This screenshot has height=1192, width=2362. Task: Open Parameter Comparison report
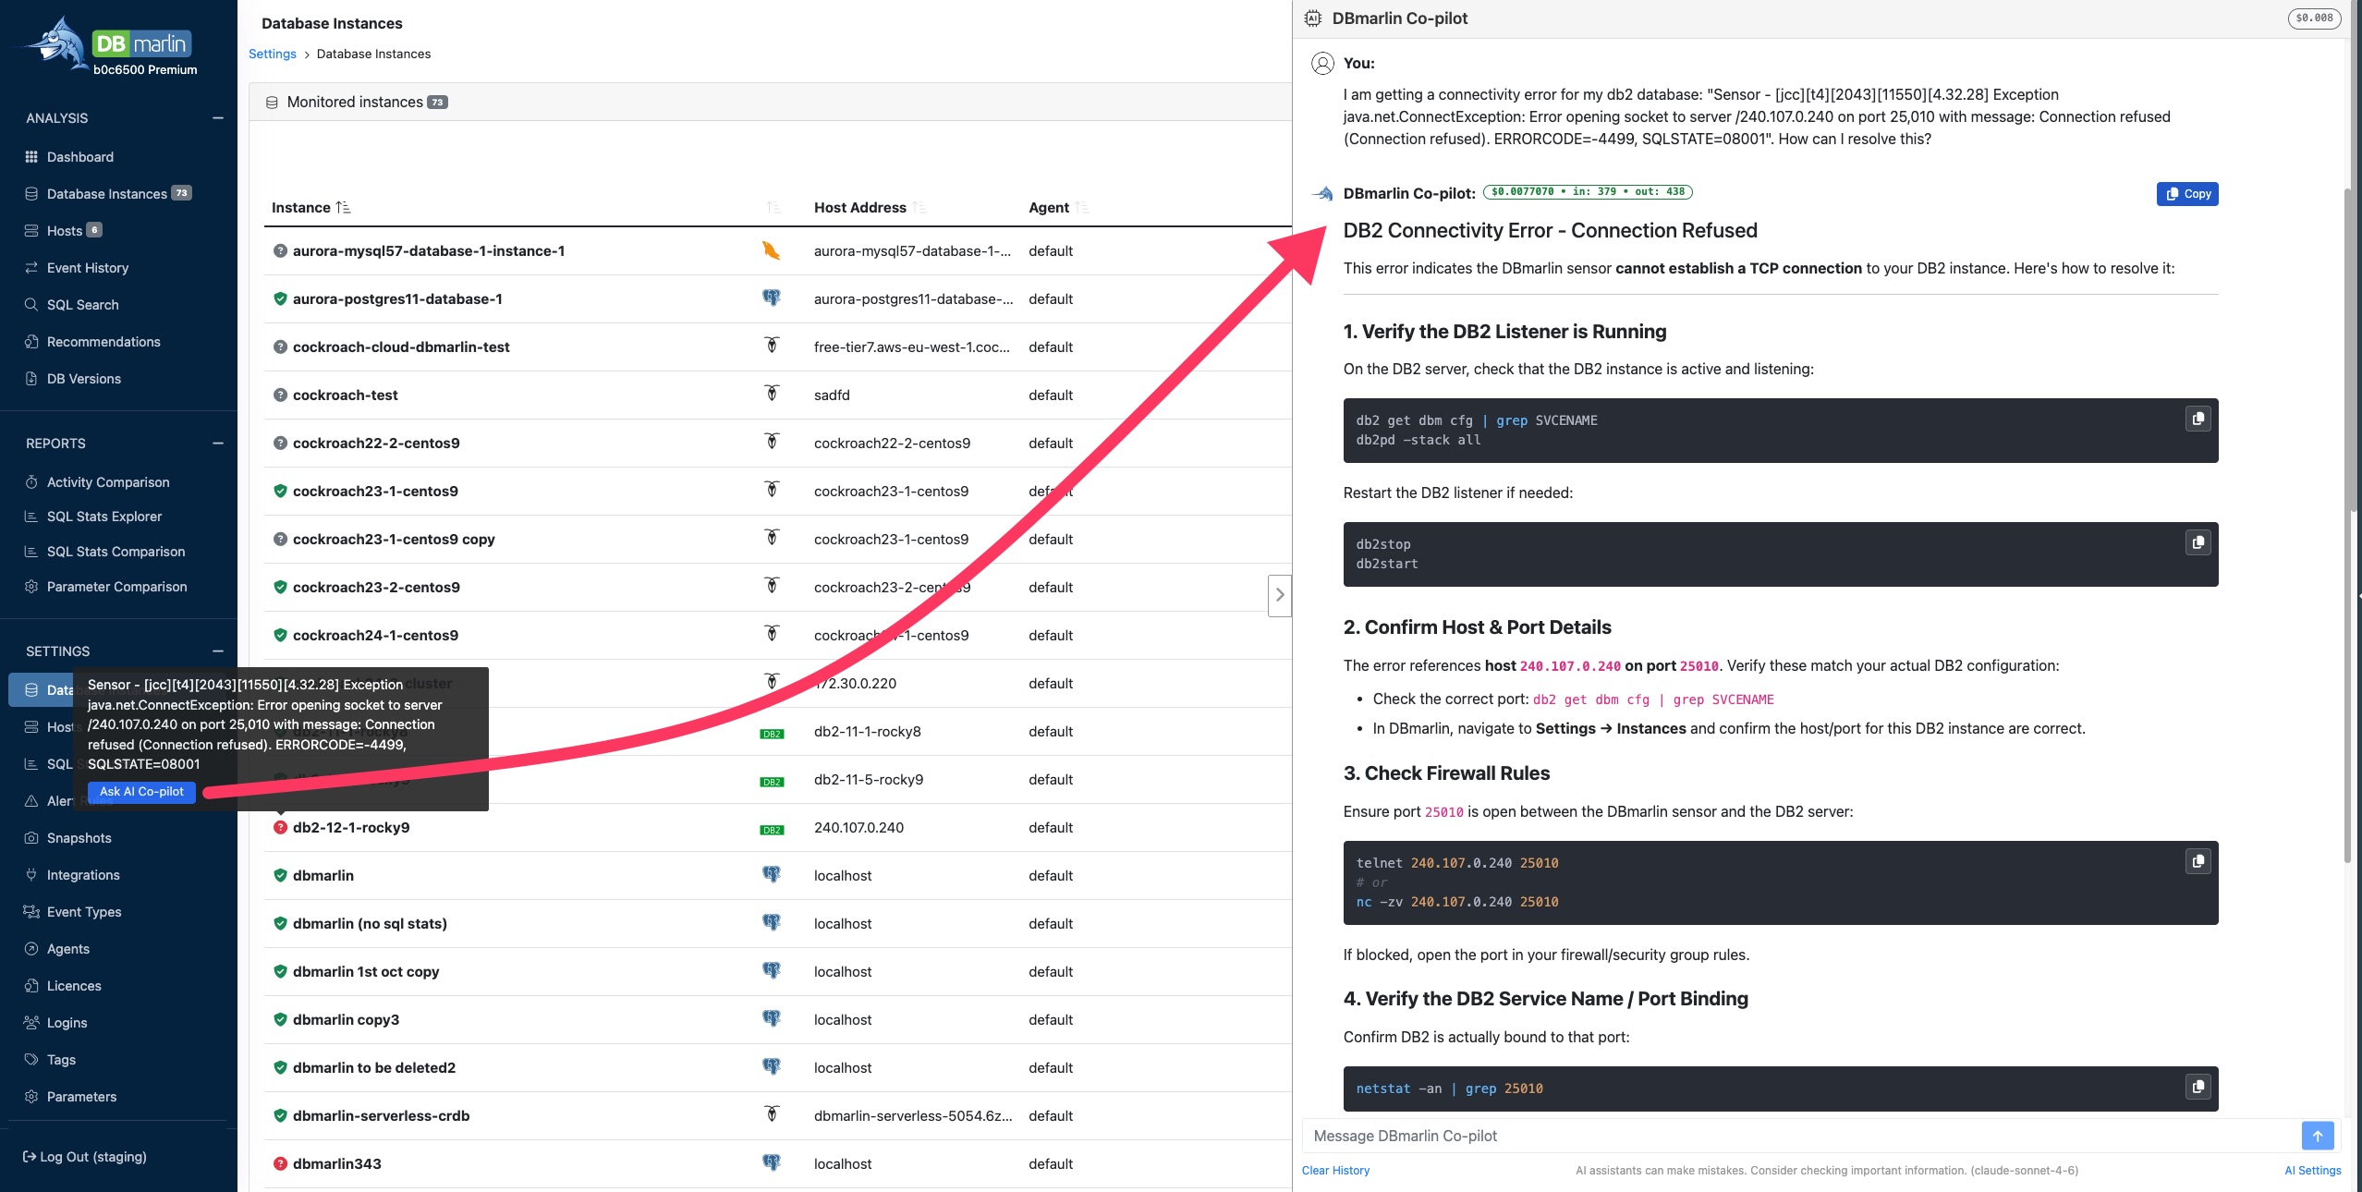click(116, 587)
